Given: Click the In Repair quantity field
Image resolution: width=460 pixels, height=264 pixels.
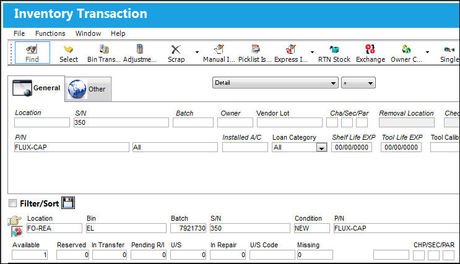Looking at the screenshot, I should [228, 255].
